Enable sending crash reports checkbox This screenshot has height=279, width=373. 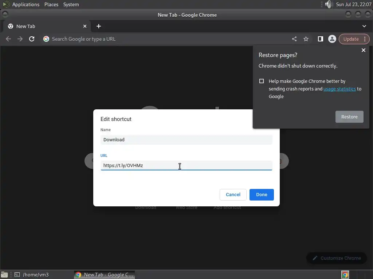click(x=262, y=81)
